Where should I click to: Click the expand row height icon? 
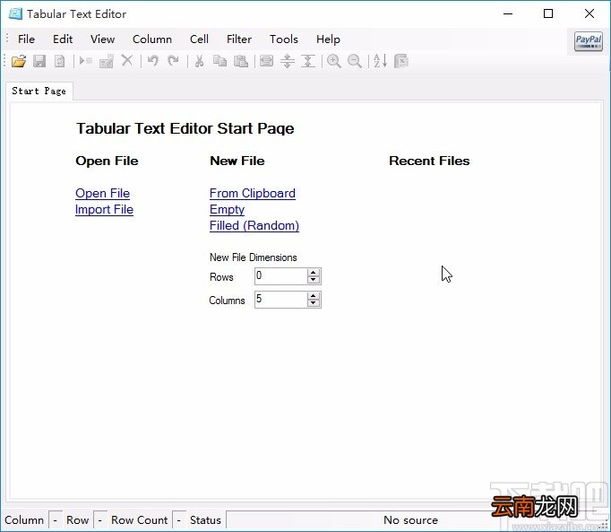[x=288, y=61]
